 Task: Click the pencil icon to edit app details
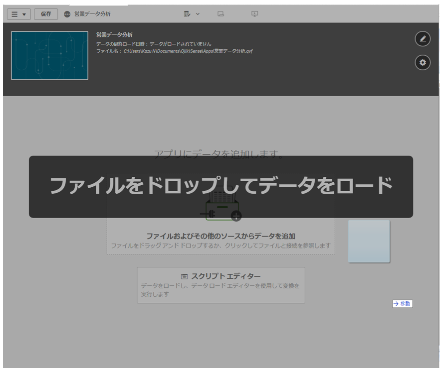(x=423, y=39)
